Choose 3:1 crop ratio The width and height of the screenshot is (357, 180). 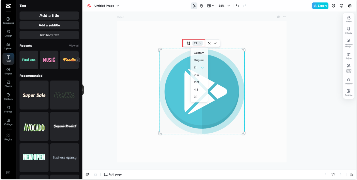(x=199, y=97)
